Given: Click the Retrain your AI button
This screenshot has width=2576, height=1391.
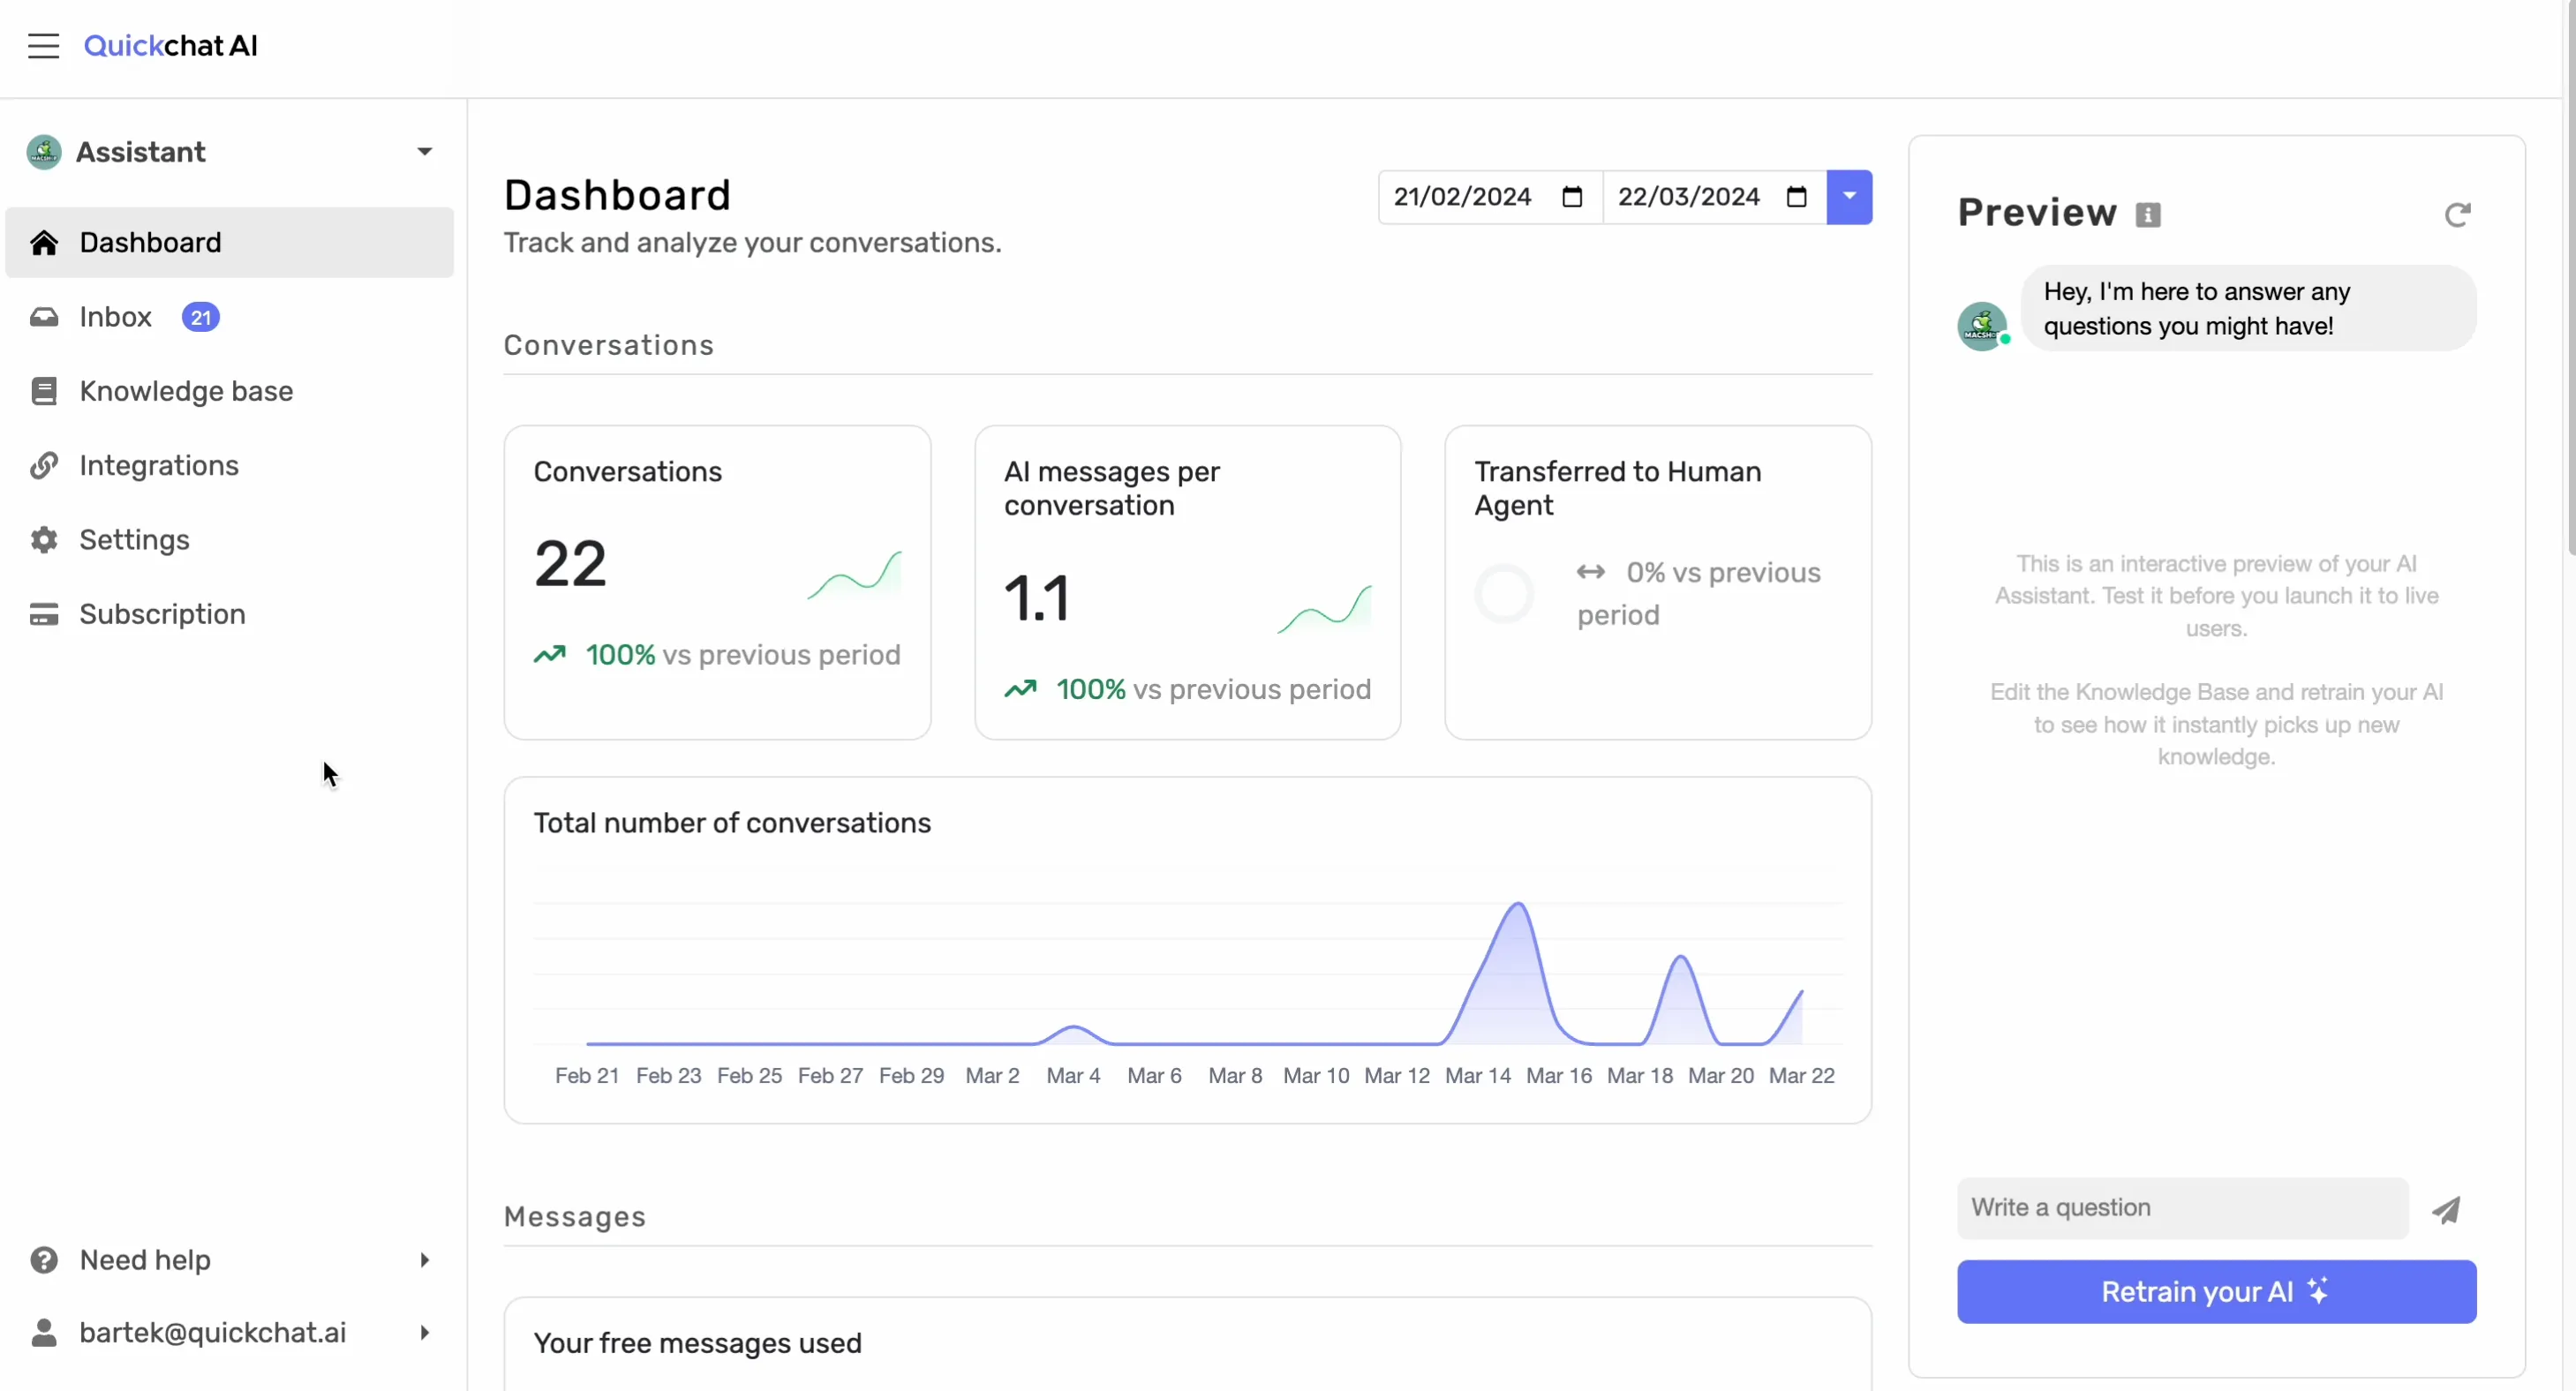Looking at the screenshot, I should click(x=2216, y=1292).
